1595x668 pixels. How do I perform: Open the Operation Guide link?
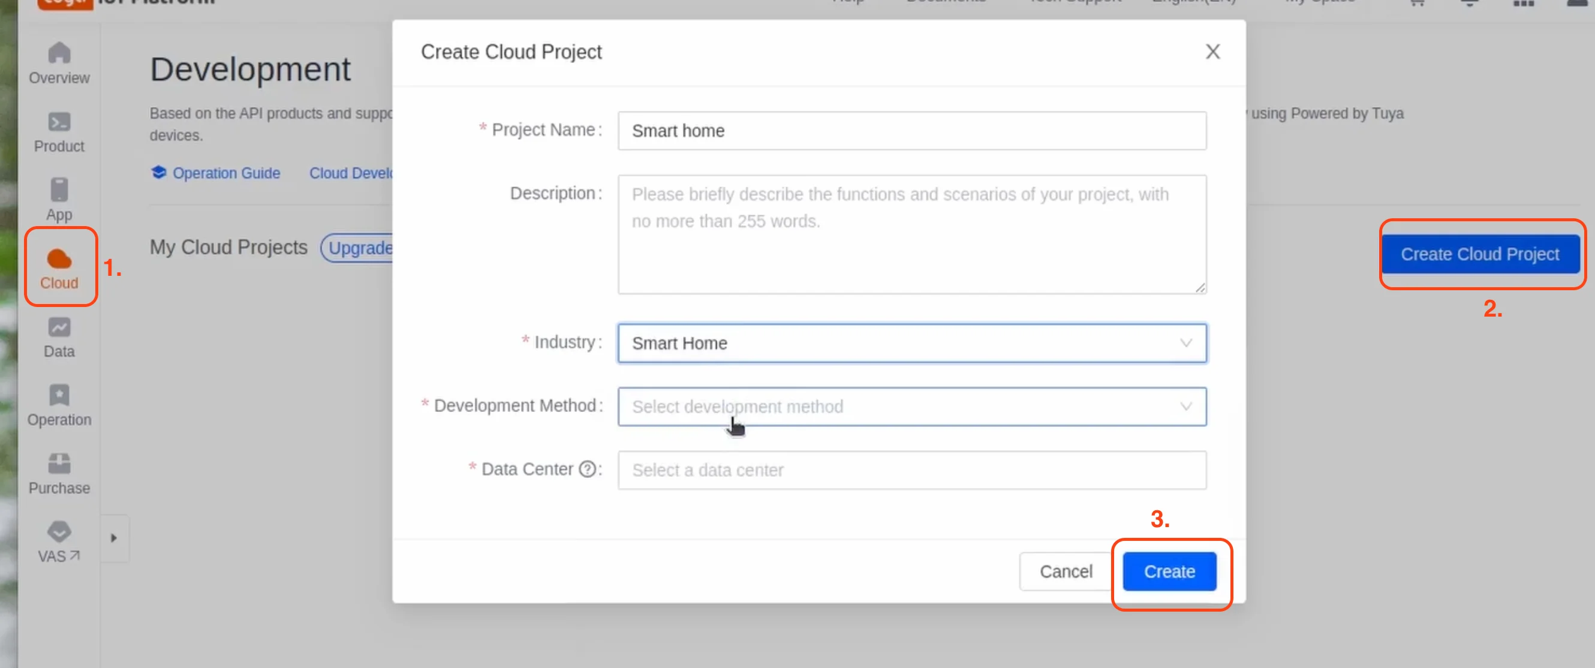tap(215, 173)
